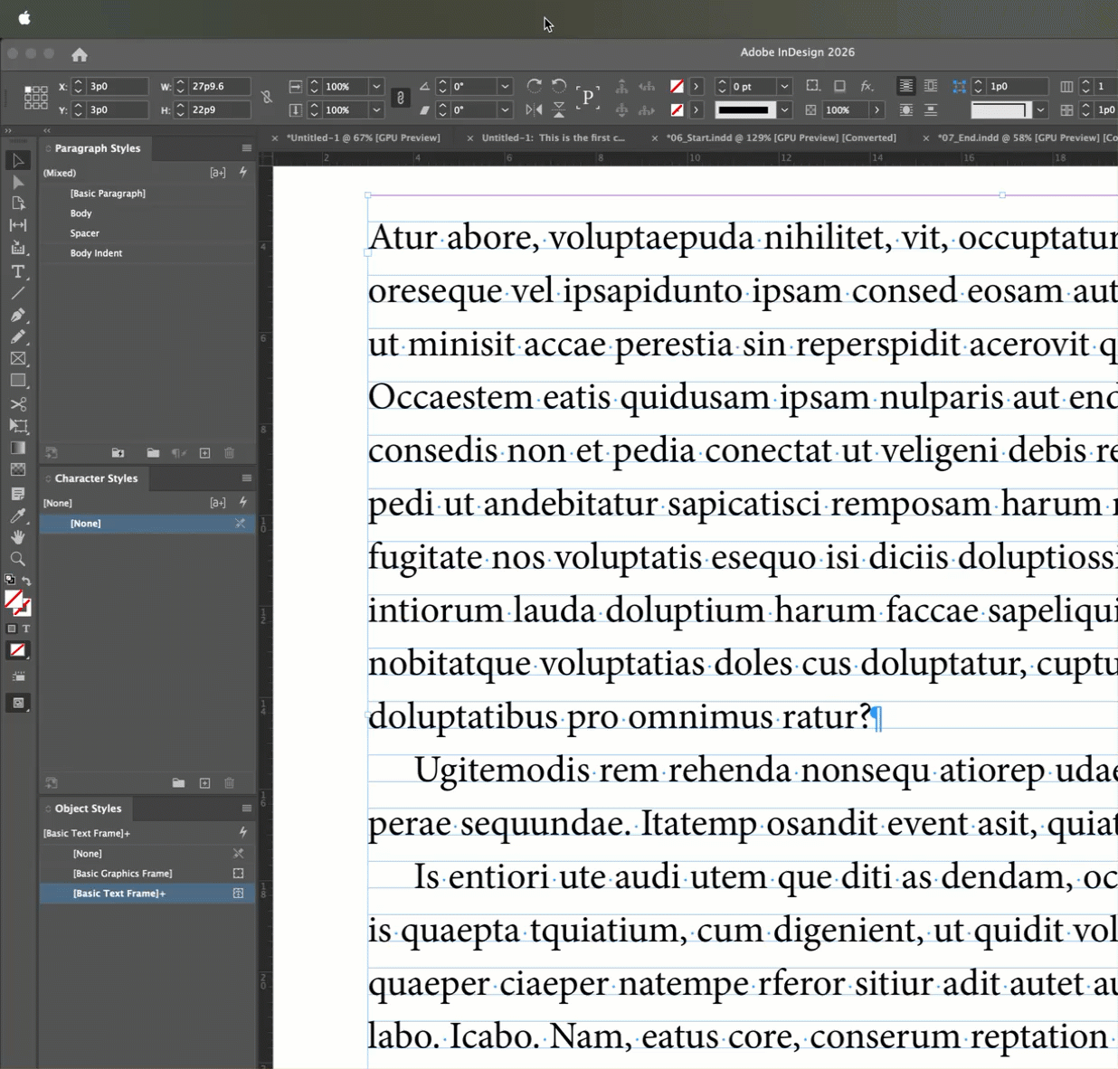Viewport: 1118px width, 1069px height.
Task: Open the scale X percentage dropdown
Action: click(x=376, y=87)
